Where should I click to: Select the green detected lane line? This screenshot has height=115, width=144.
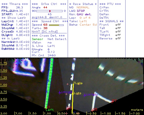click(x=49, y=83)
